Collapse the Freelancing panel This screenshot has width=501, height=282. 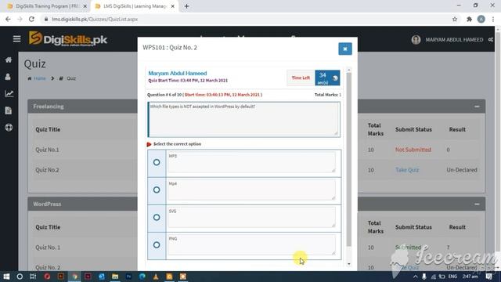click(x=477, y=107)
